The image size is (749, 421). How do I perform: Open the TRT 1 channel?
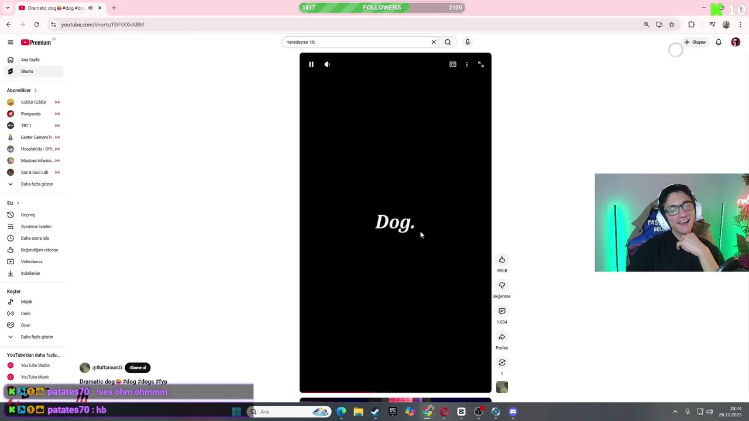(x=33, y=126)
